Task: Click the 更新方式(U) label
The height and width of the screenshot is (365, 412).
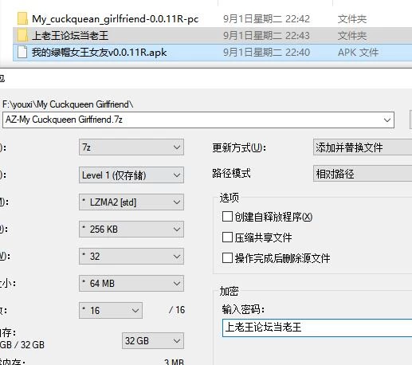Action: coord(239,147)
